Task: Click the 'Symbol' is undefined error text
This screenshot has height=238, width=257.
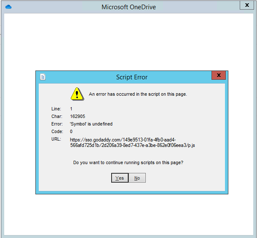Action: (91, 124)
